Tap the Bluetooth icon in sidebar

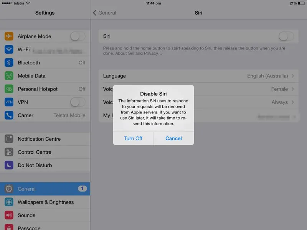pyautogui.click(x=9, y=62)
